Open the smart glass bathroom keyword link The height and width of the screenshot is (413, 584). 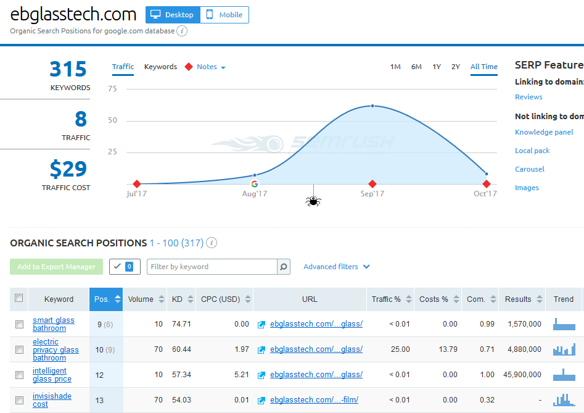click(x=54, y=324)
